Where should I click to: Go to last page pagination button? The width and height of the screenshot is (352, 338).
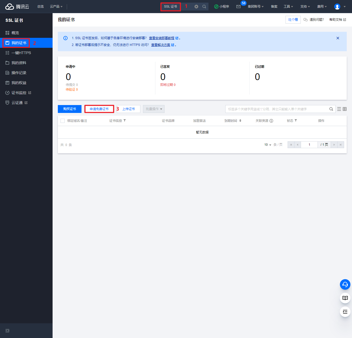coord(341,145)
